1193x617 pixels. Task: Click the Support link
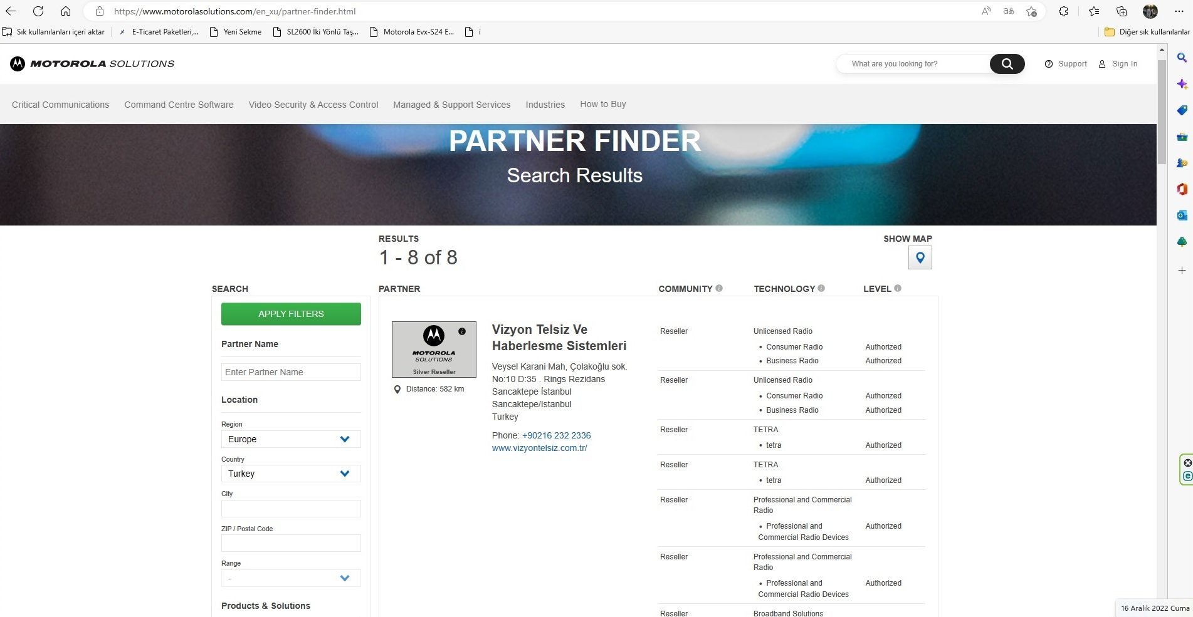pos(1066,64)
